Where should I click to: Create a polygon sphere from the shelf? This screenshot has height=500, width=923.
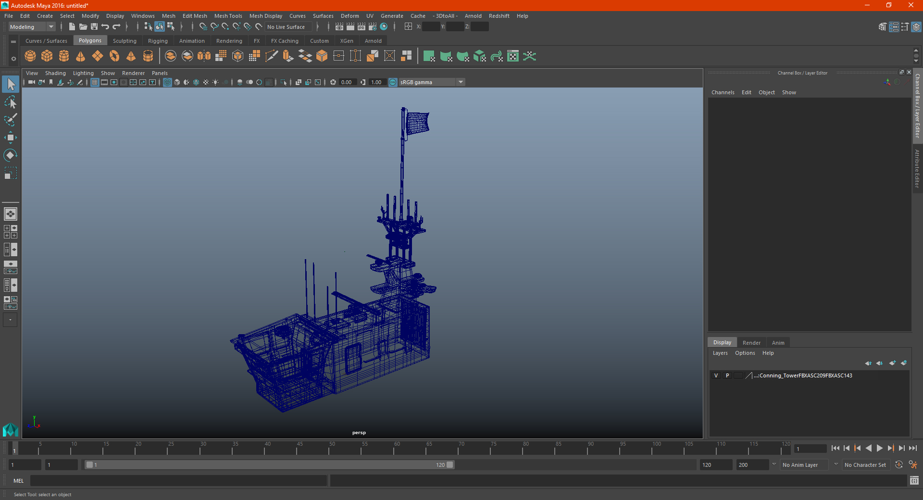tap(30, 56)
